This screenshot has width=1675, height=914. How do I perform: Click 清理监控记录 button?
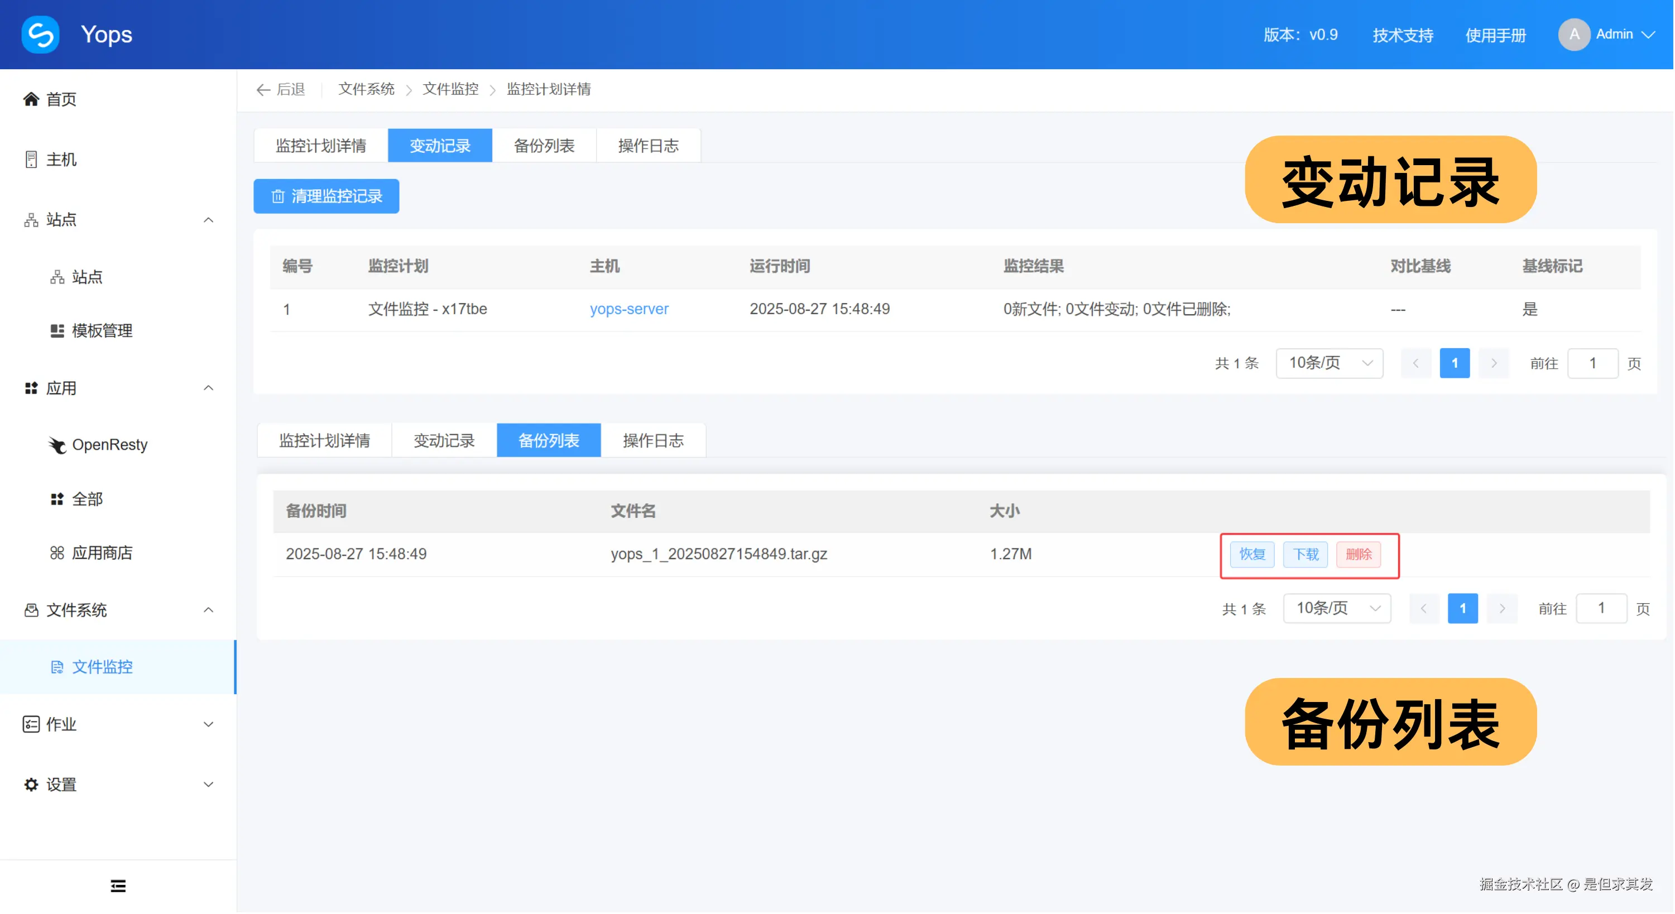[x=326, y=196]
